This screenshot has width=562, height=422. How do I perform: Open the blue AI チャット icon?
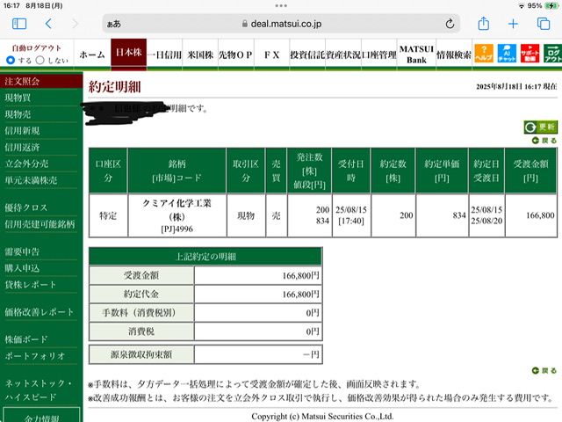(x=507, y=54)
